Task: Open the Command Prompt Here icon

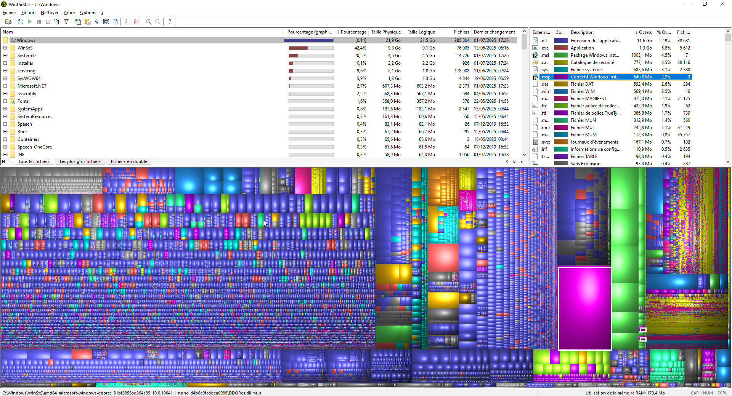Action: 106,22
